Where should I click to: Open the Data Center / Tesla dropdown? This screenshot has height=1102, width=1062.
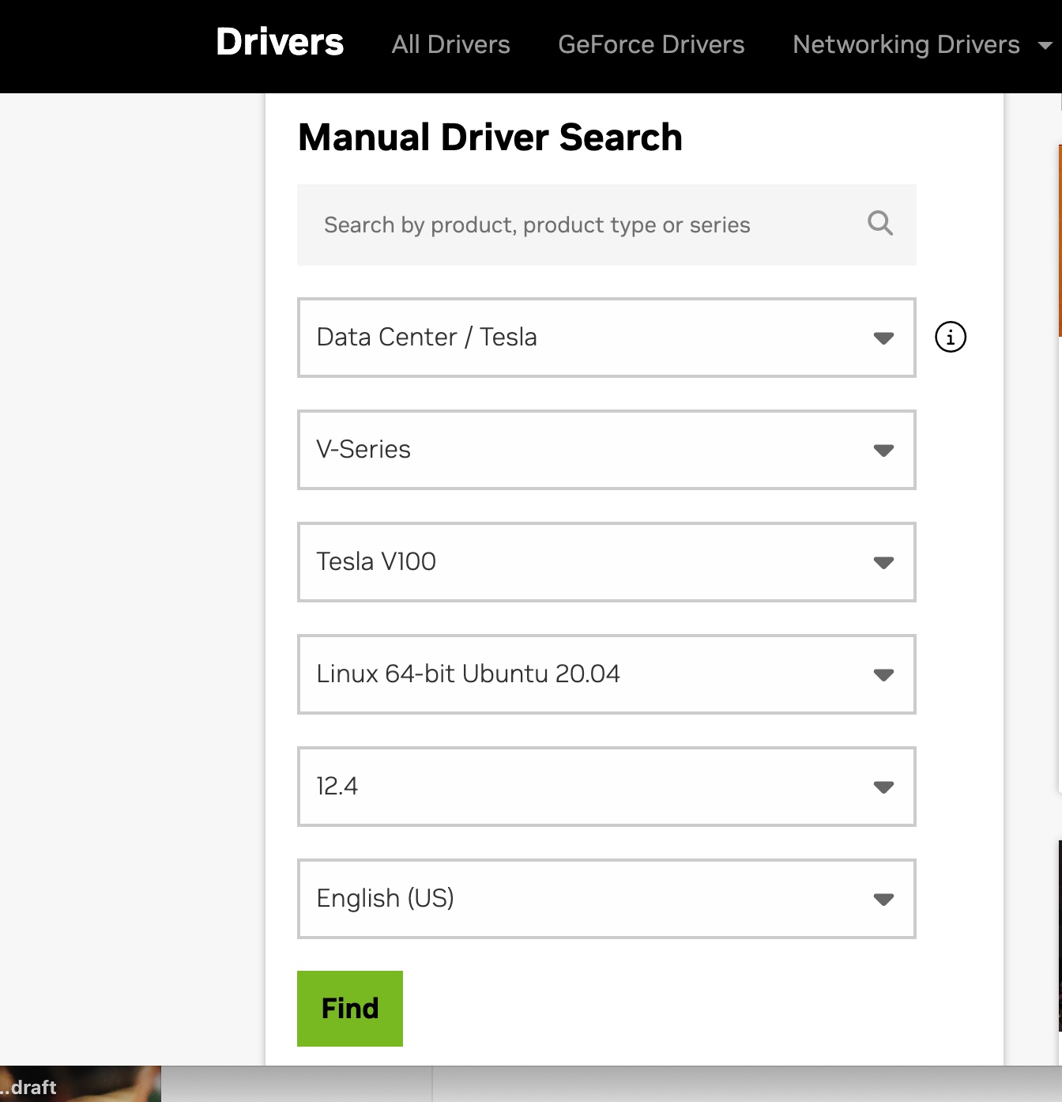[606, 338]
